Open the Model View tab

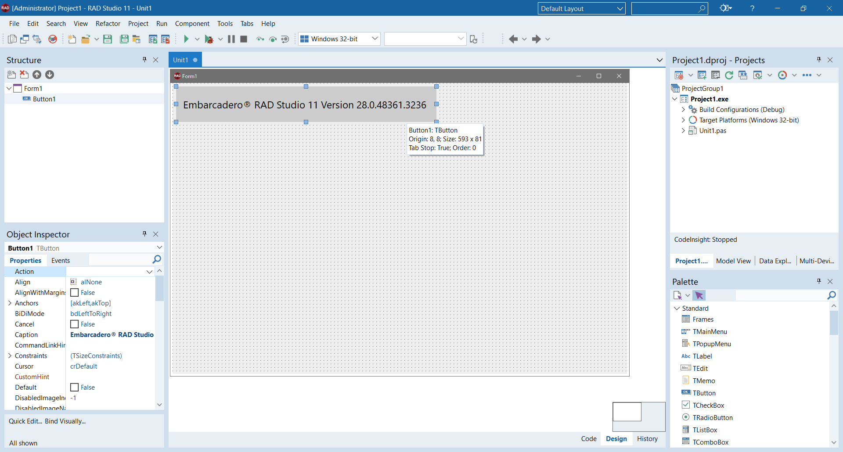point(733,261)
